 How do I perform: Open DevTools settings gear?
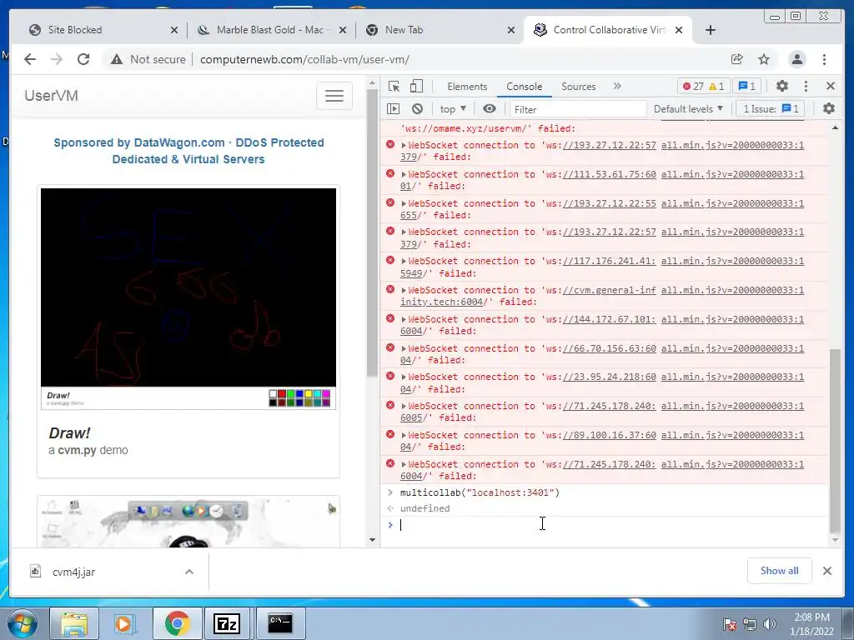tap(782, 86)
